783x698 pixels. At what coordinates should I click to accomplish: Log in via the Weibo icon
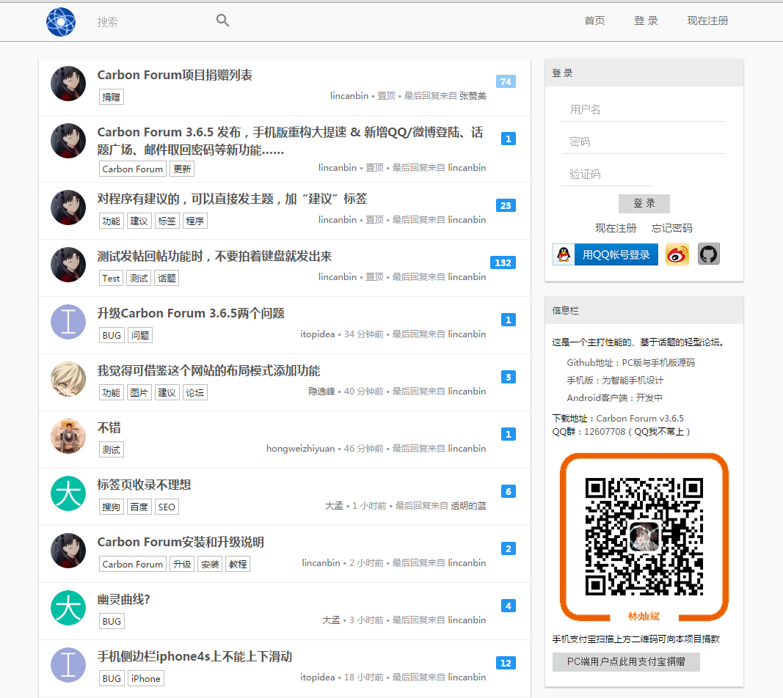[677, 254]
